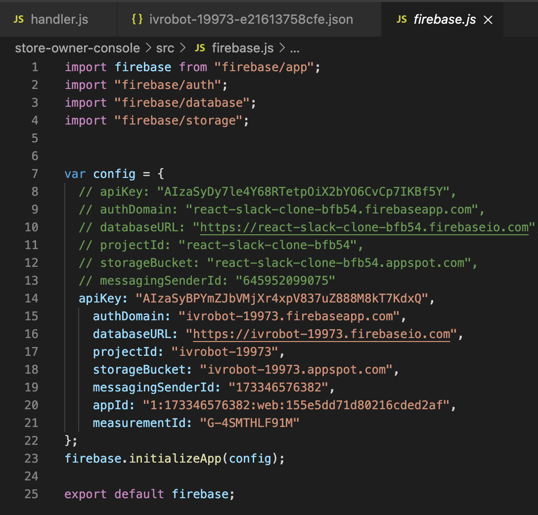The height and width of the screenshot is (515, 538).
Task: Click the JS icon on firebase.js tab
Action: pyautogui.click(x=402, y=20)
